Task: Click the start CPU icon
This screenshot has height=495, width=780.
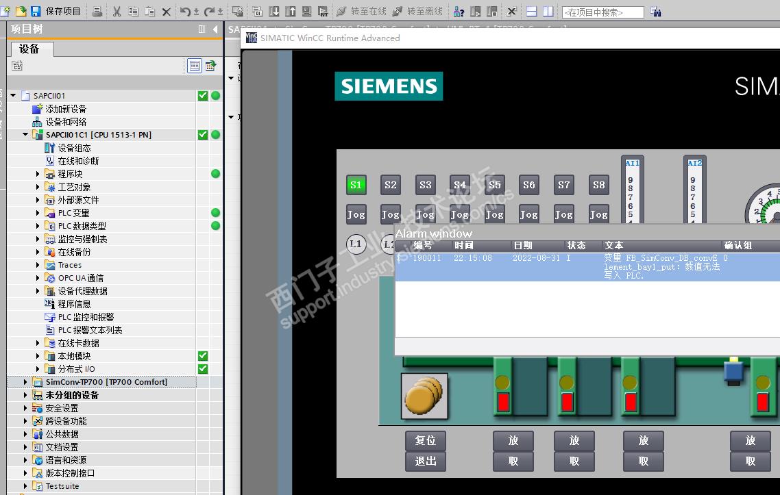Action: tap(476, 11)
